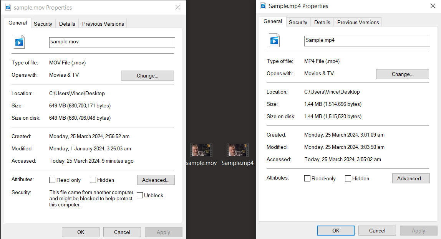
Task: Check the Unblock security checkbox
Action: 140,195
